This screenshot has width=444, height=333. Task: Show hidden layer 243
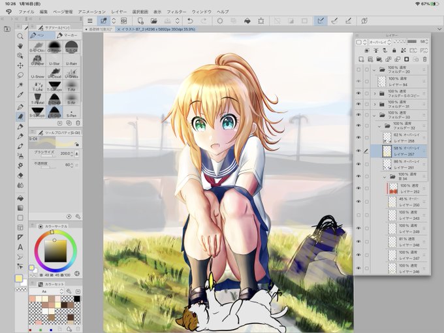click(358, 215)
